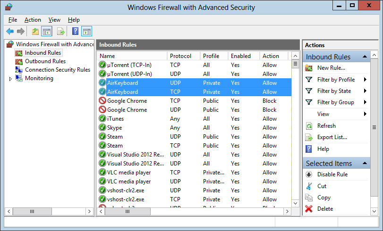Open the Help menu

pyautogui.click(x=74, y=20)
